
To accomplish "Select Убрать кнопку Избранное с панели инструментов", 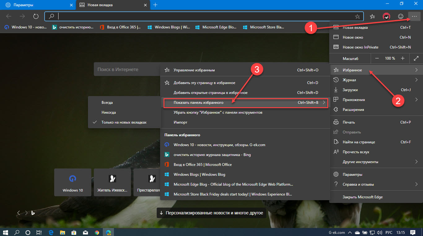I will tap(245, 112).
